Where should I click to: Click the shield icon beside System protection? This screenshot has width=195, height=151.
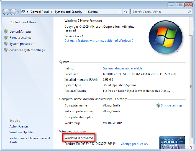pos(5,44)
